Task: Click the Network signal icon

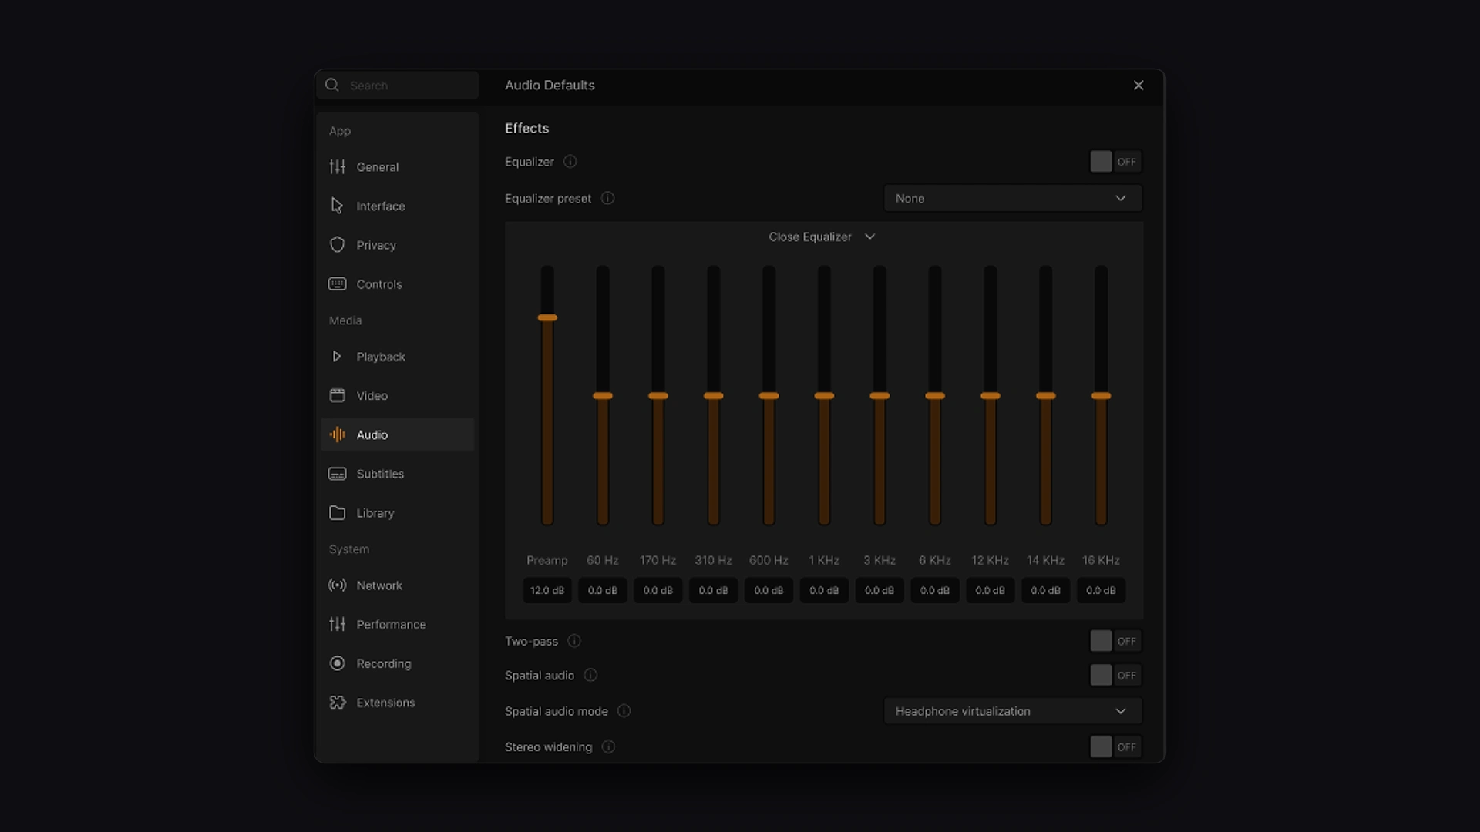Action: (337, 585)
